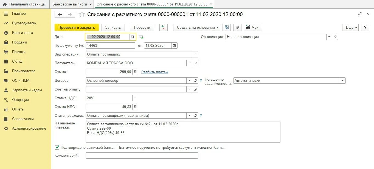Click the Чек button

(253, 27)
